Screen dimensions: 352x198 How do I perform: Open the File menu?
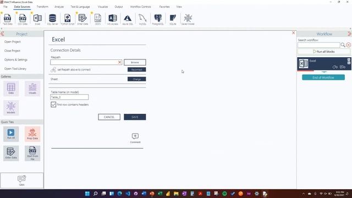[x=5, y=7]
